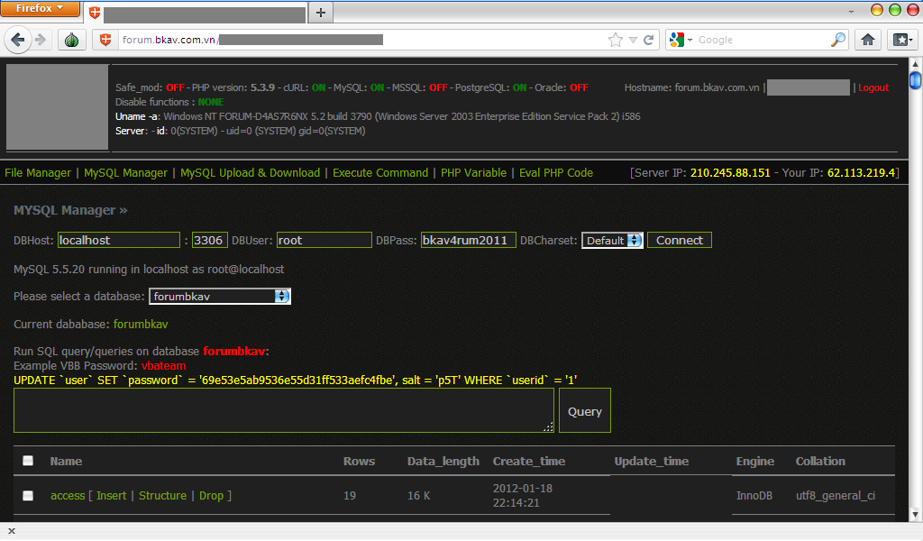Open the access table link
Viewport: 923px width, 541px height.
pyautogui.click(x=68, y=496)
